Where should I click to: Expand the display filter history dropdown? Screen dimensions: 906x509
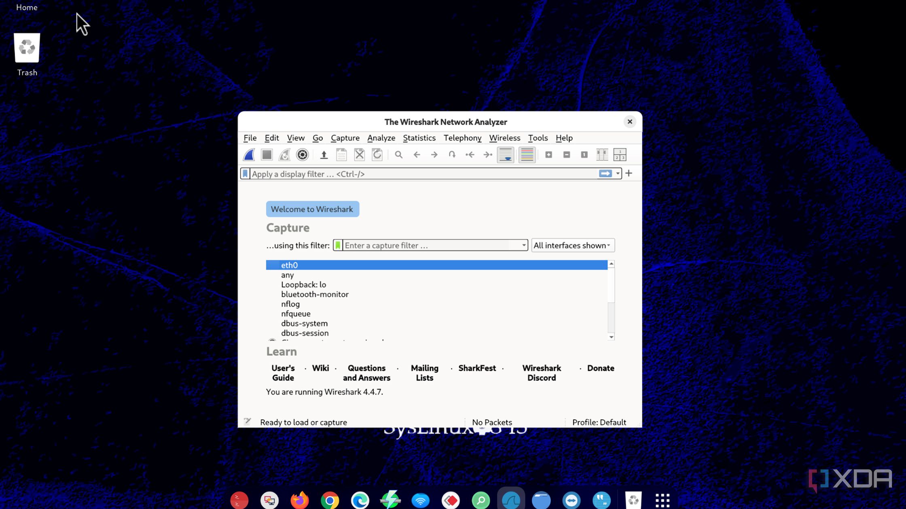coord(618,174)
